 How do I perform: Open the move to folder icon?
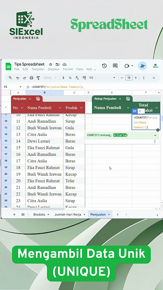[58, 64]
